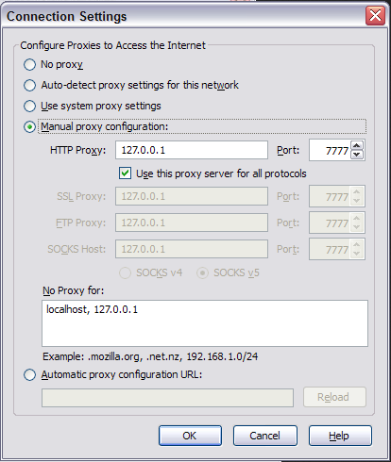Viewport: 391px width, 462px height.
Task: Click the OK button
Action: coord(190,436)
